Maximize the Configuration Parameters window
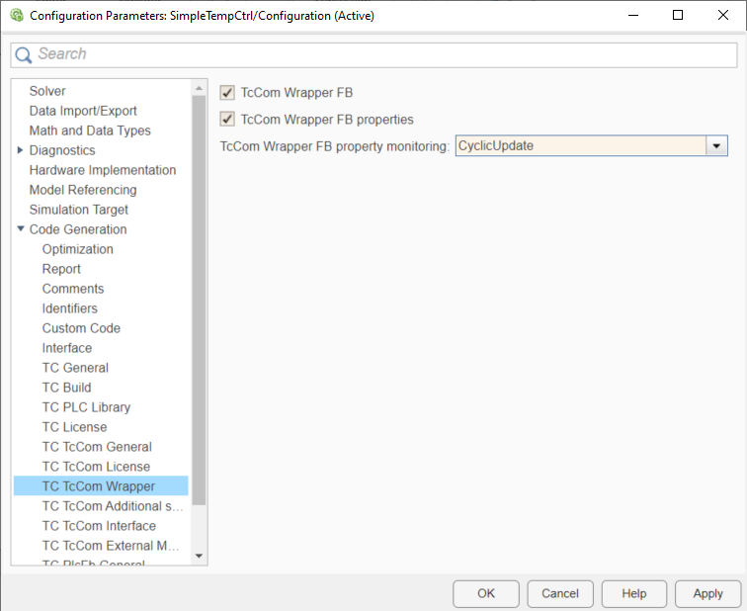747x611 pixels. pos(678,15)
